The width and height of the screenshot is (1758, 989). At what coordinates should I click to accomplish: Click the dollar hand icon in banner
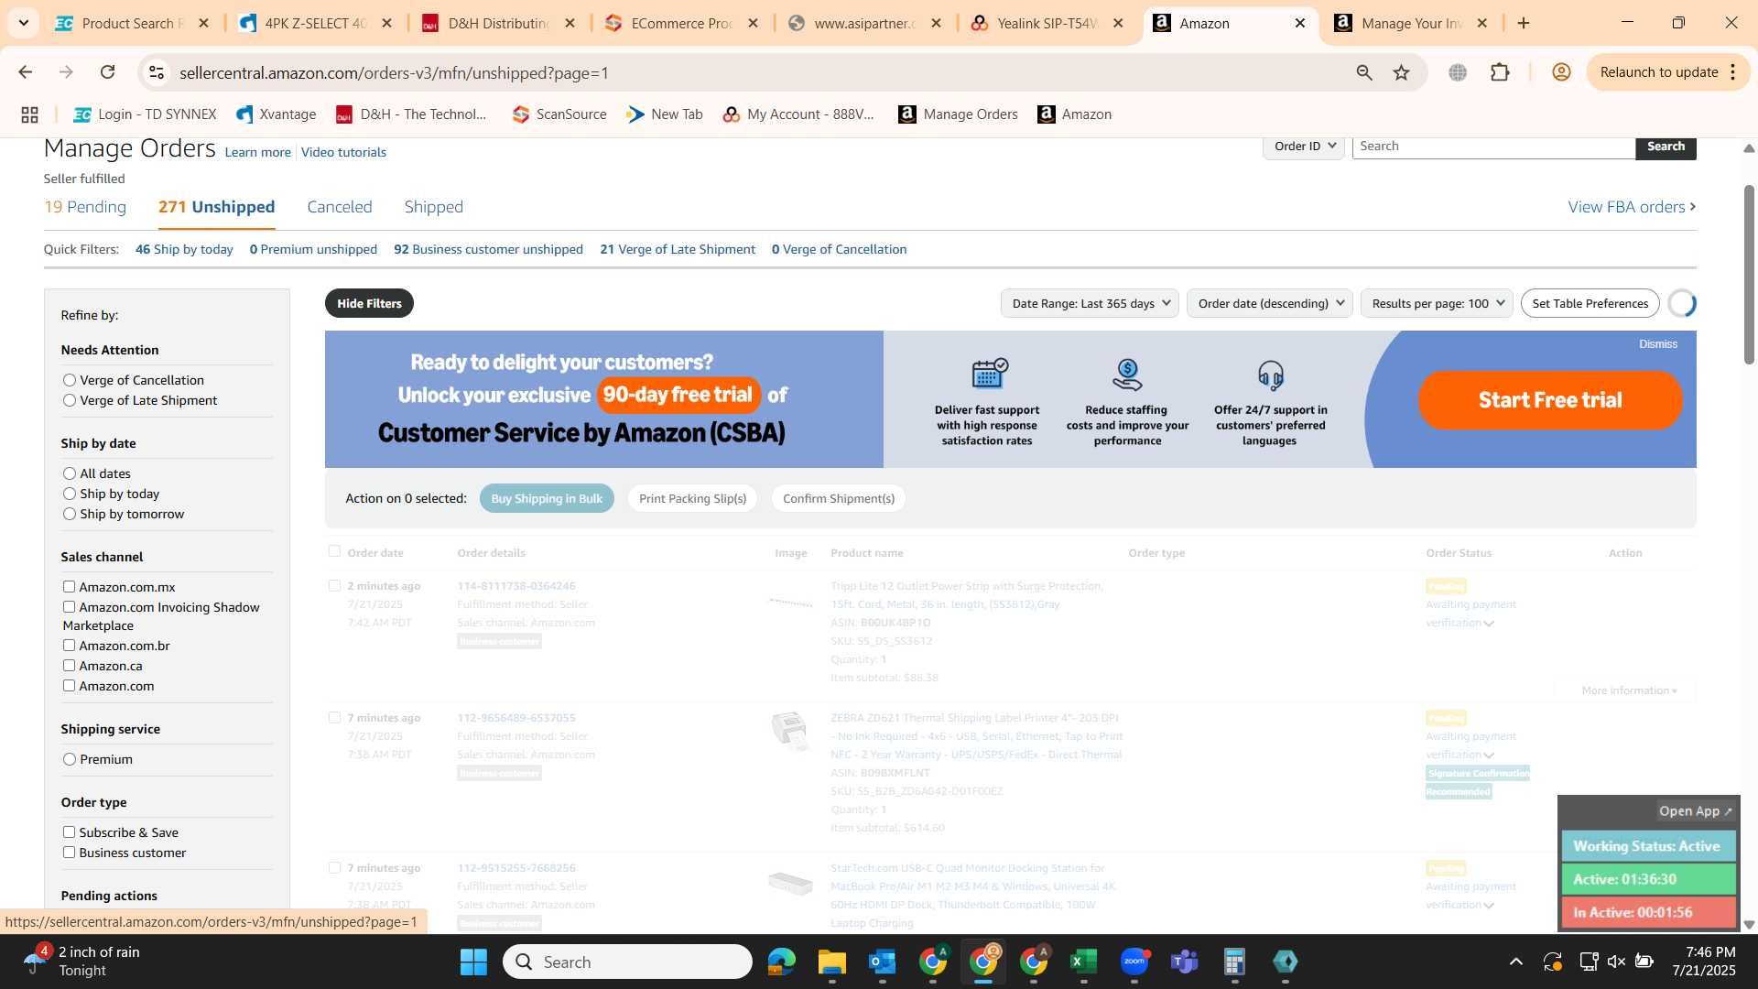coord(1127,375)
